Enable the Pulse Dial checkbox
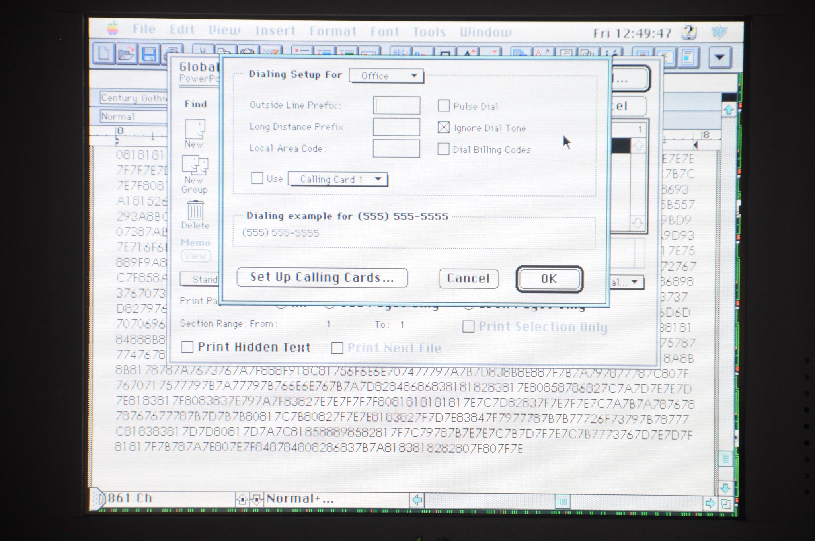The width and height of the screenshot is (815, 541). point(443,106)
